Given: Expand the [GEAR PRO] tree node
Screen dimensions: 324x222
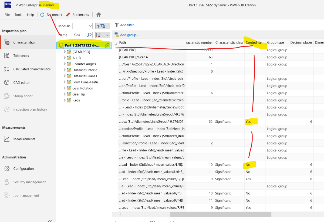Looking at the screenshot, I should tap(65, 52).
